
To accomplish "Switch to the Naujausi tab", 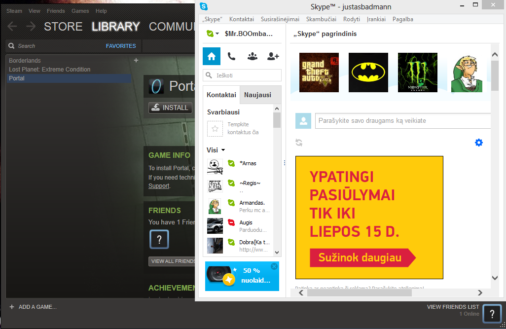I will coord(257,95).
